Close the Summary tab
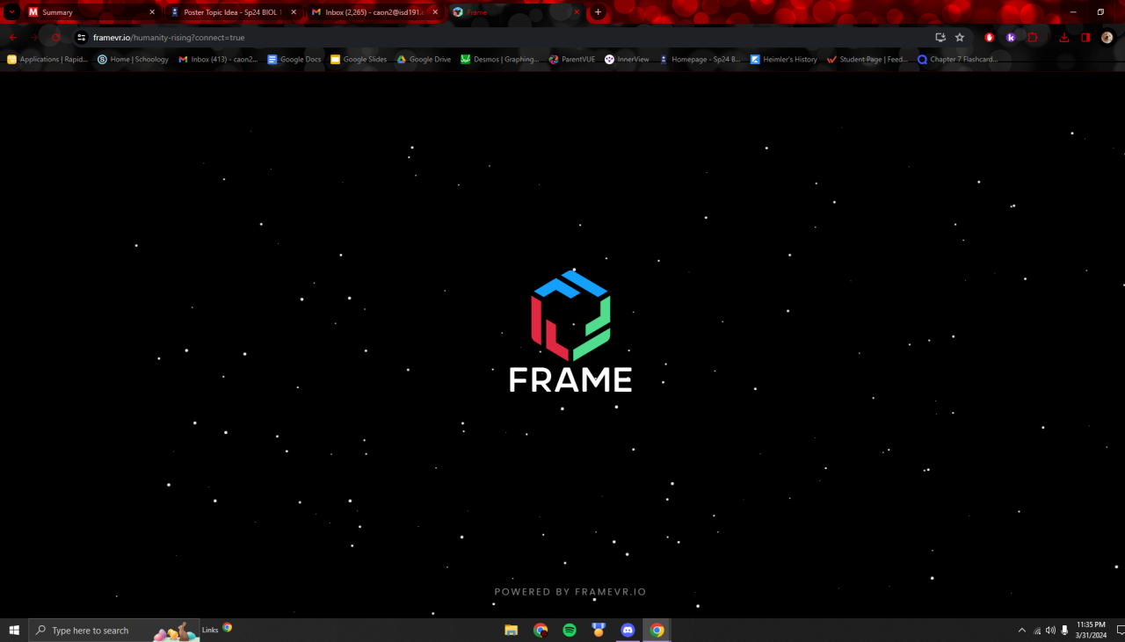The image size is (1125, 642). 152,12
